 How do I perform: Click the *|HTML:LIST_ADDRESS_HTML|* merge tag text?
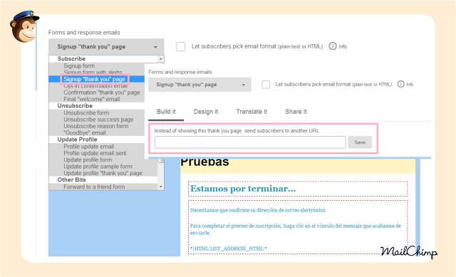[229, 249]
